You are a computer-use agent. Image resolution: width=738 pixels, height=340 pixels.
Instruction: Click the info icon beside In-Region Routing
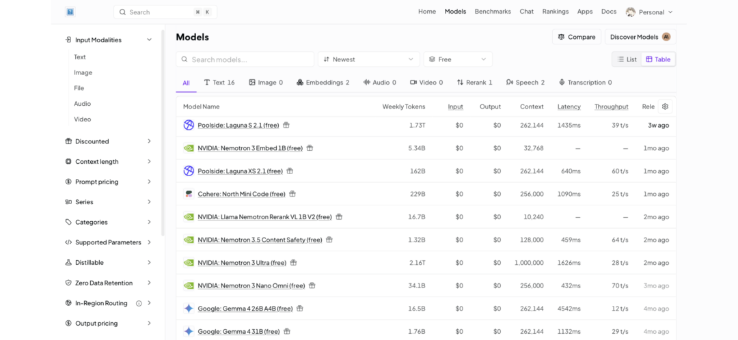[139, 303]
